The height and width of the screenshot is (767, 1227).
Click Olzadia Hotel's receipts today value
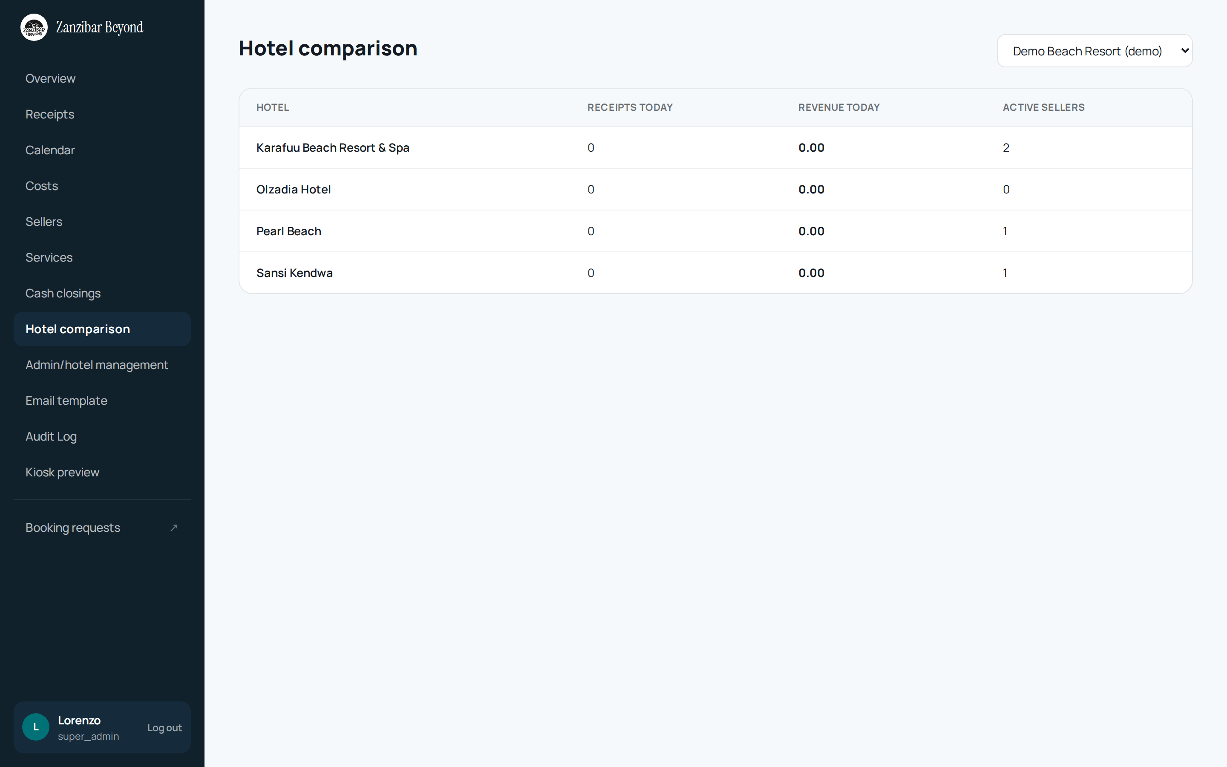pos(590,189)
